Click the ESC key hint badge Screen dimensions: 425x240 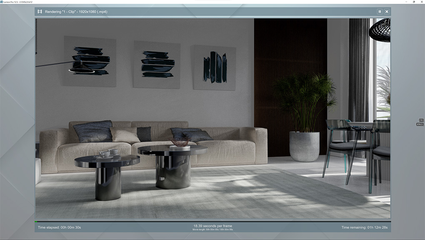click(x=421, y=120)
